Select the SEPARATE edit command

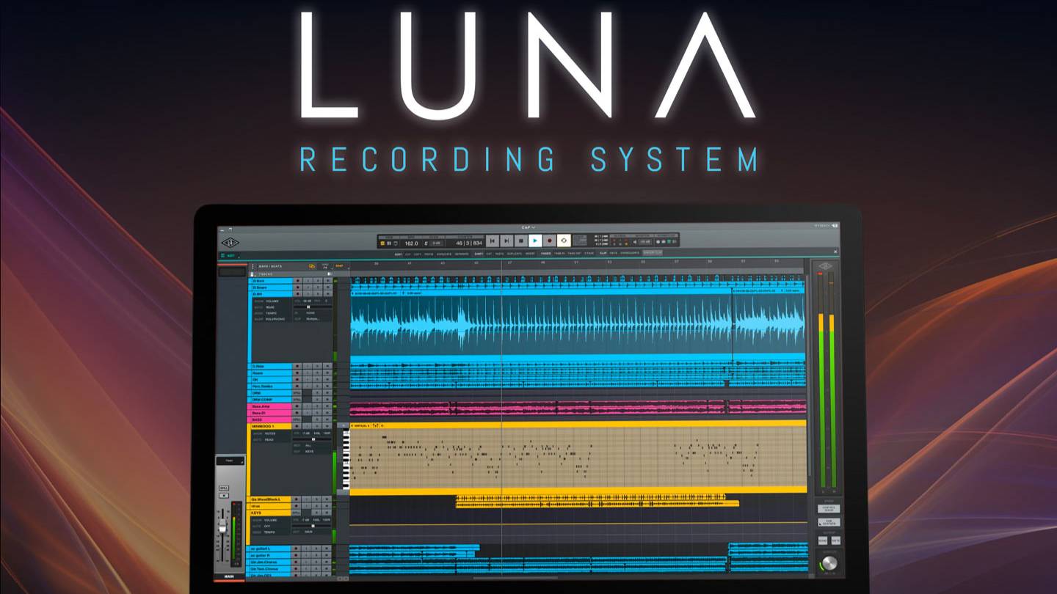pos(462,254)
